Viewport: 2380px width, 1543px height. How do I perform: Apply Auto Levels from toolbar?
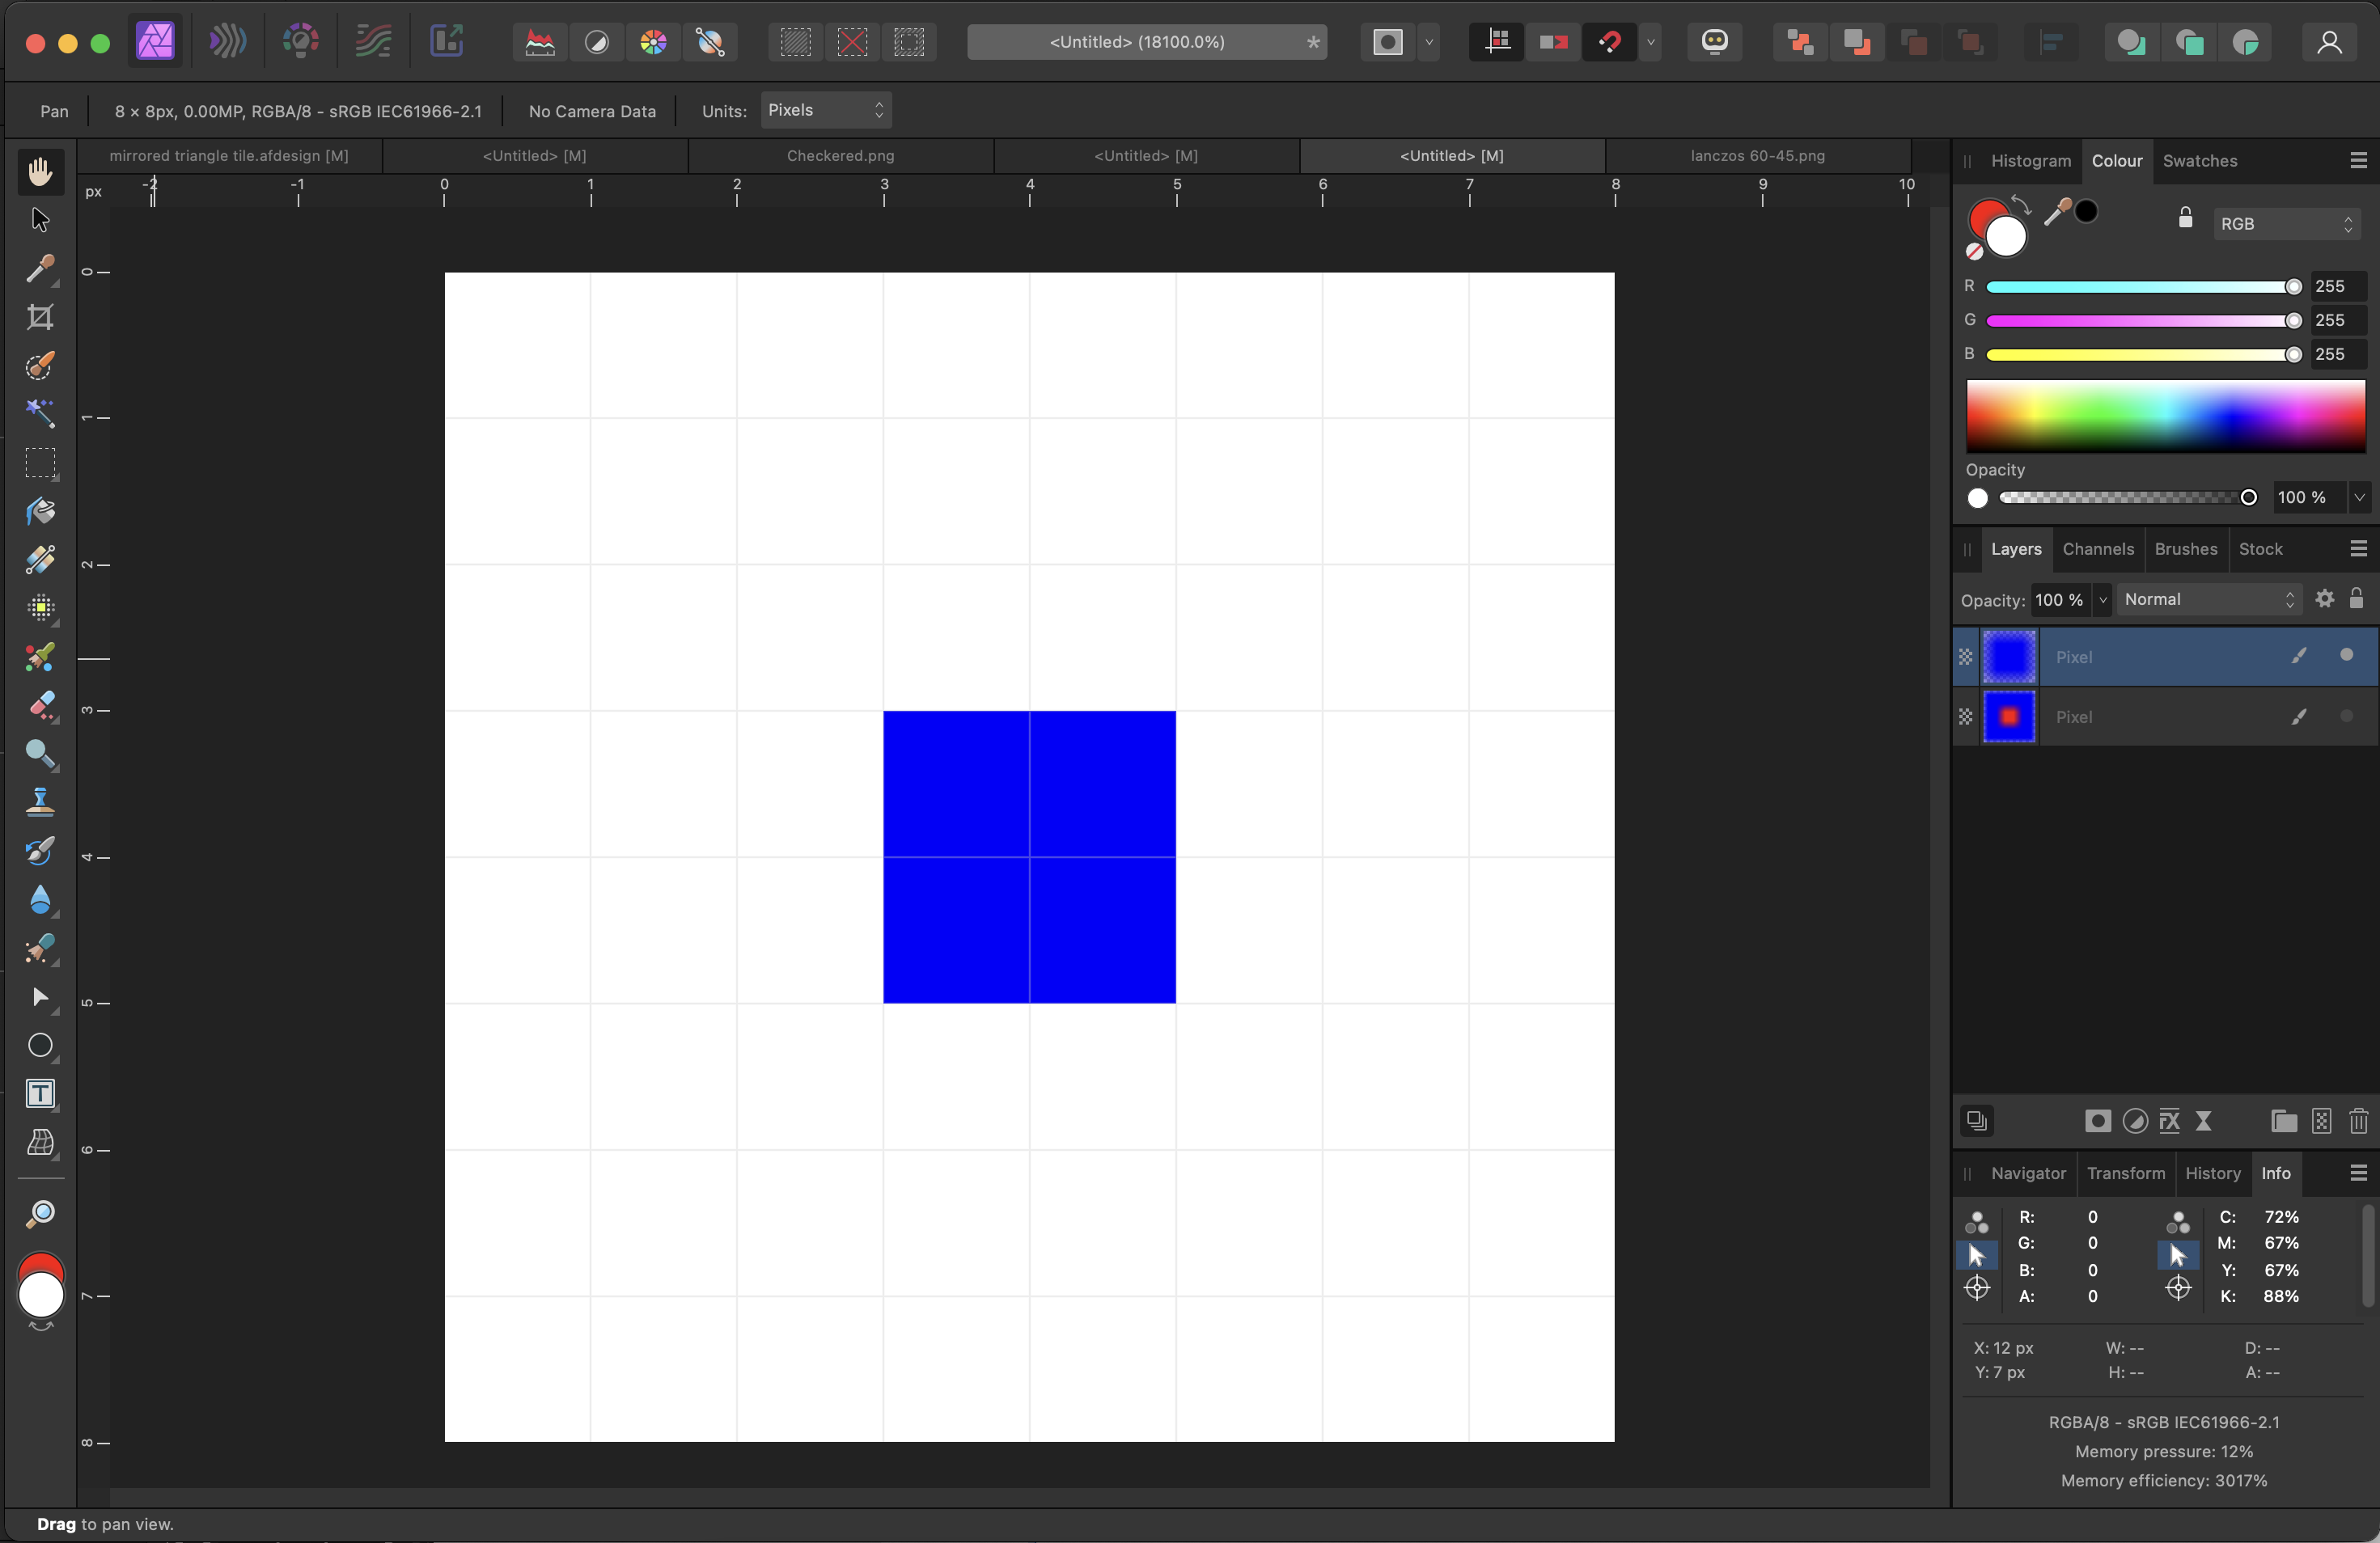pos(540,42)
